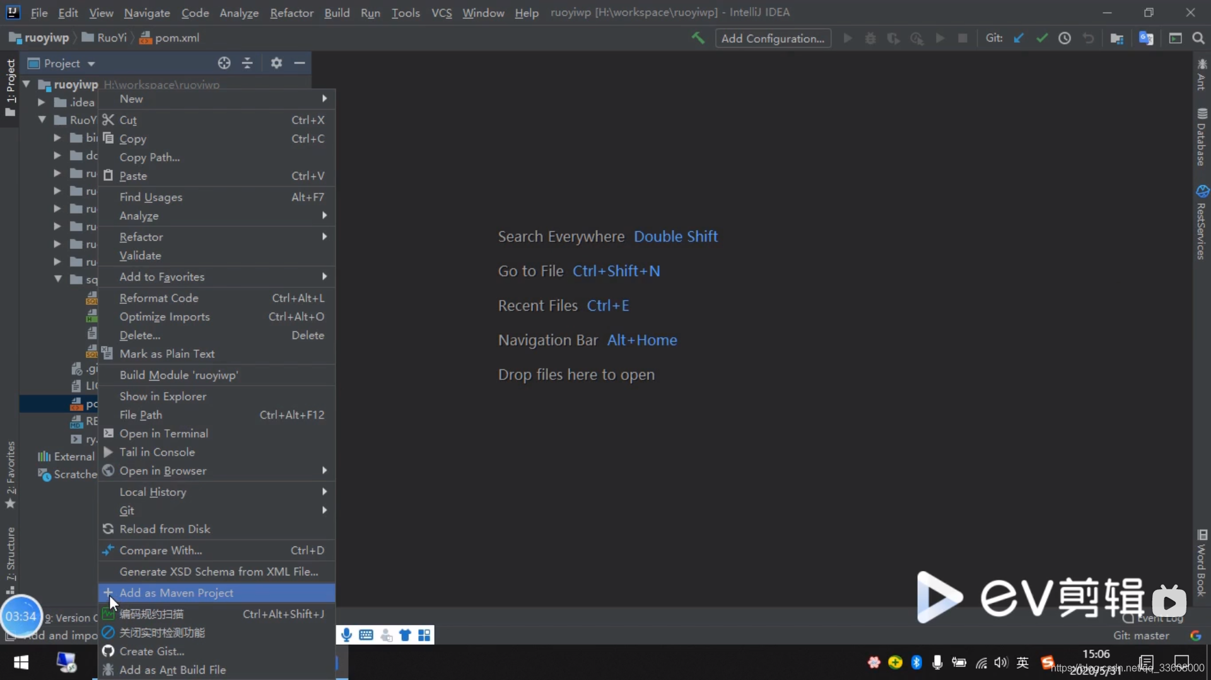The height and width of the screenshot is (680, 1211).
Task: Open the VCS menu in menu bar
Action: [442, 13]
